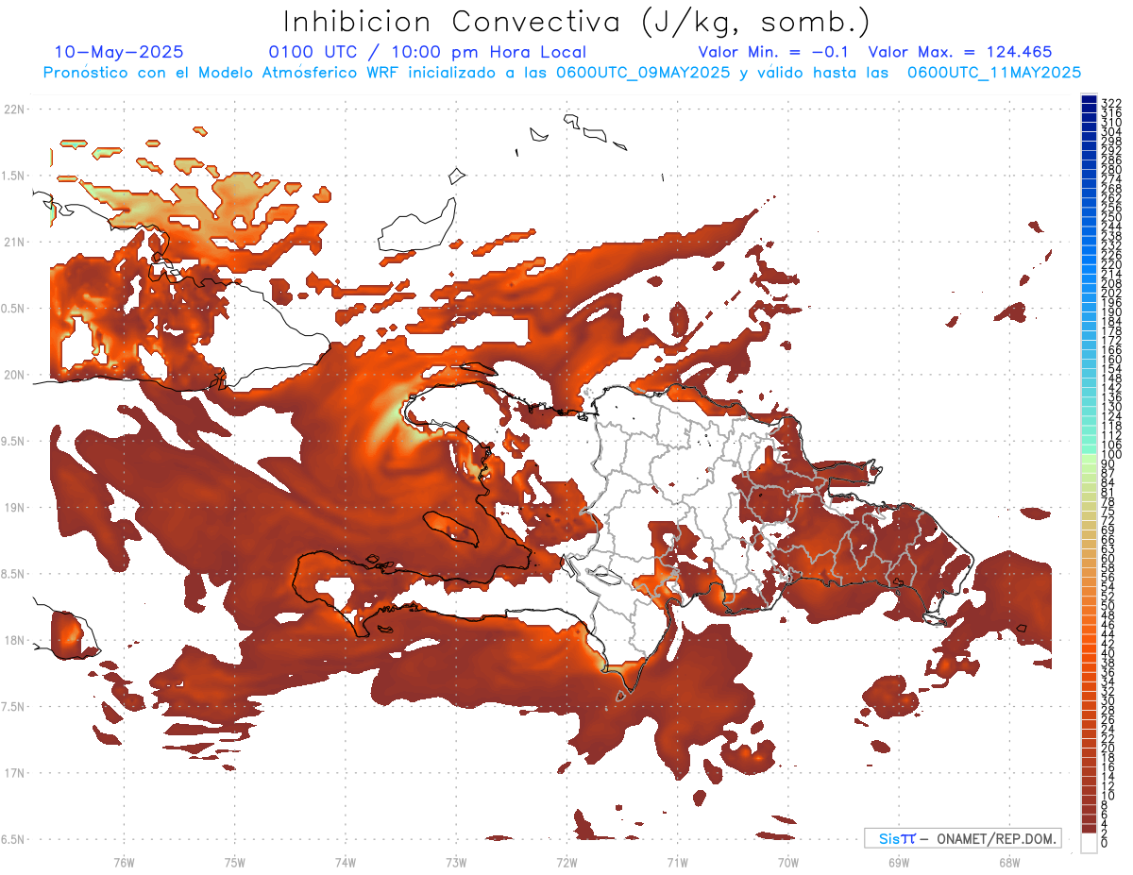The image size is (1133, 875).
Task: Click the '71W' longitude label
Action: (x=678, y=862)
